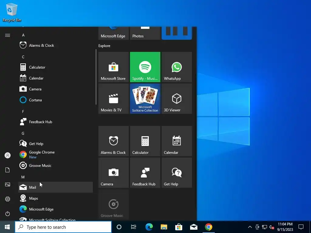The image size is (311, 233).
Task: Open File Explorer from the taskbar
Action: pos(164,227)
